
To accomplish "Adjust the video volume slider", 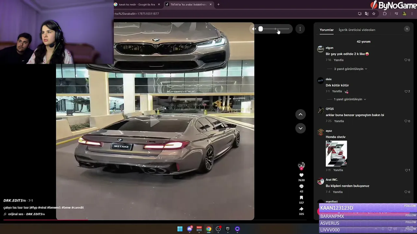I will [x=275, y=29].
